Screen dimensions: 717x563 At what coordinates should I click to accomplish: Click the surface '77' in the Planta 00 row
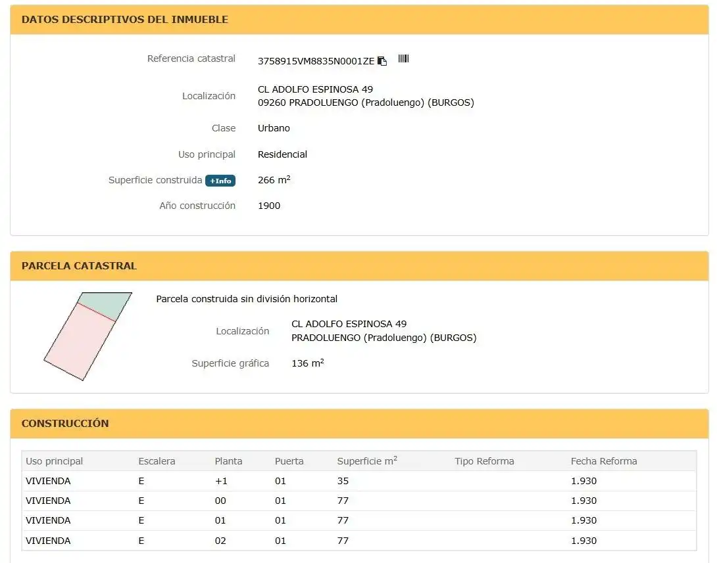[x=343, y=501]
